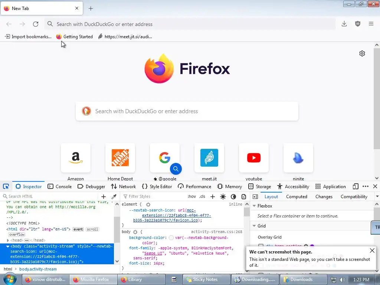Toggle the :hov pseudo-class panel
Image resolution: width=380 pixels, height=285 pixels.
[x=192, y=197]
